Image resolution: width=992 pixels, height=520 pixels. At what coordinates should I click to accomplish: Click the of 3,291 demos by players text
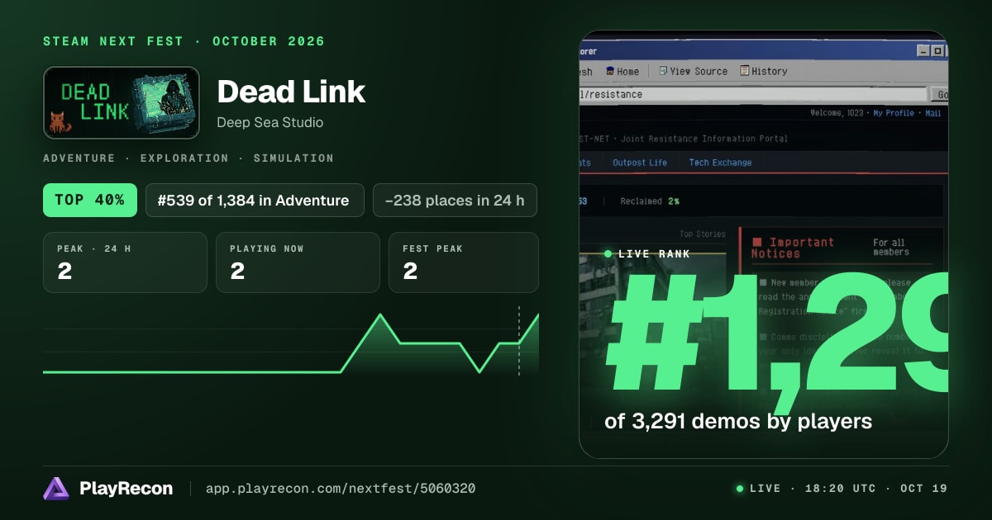pyautogui.click(x=738, y=421)
